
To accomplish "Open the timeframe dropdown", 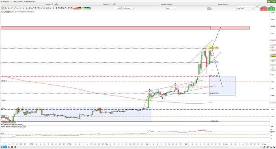I will pyautogui.click(x=170, y=8).
